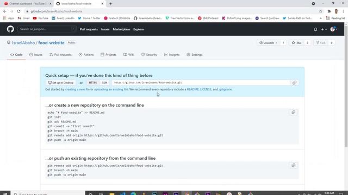
Task: Click the GitHub search box
Action: (47, 29)
